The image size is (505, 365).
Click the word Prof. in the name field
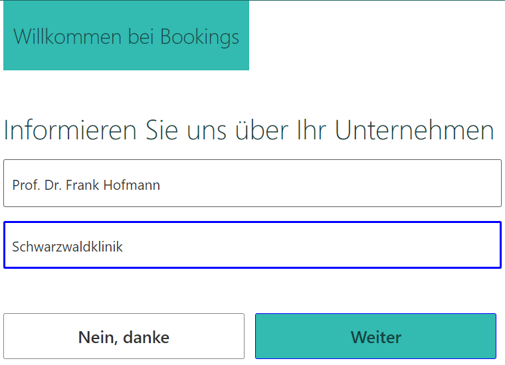[x=26, y=185]
